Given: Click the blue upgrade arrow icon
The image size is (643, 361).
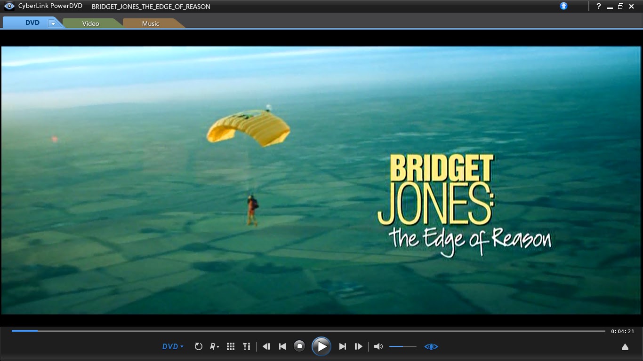Looking at the screenshot, I should pyautogui.click(x=564, y=6).
